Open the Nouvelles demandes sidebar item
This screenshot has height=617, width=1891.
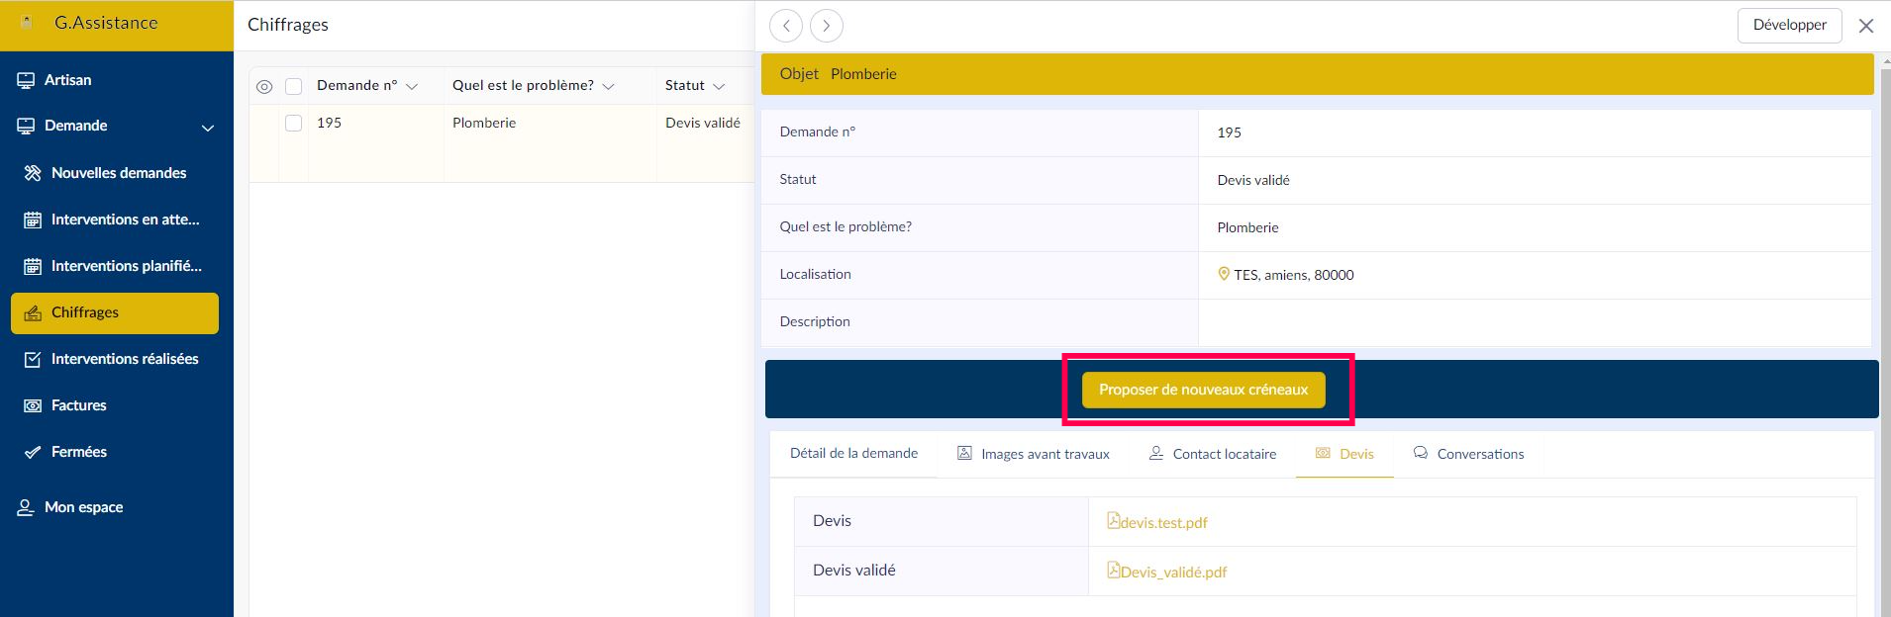(118, 173)
